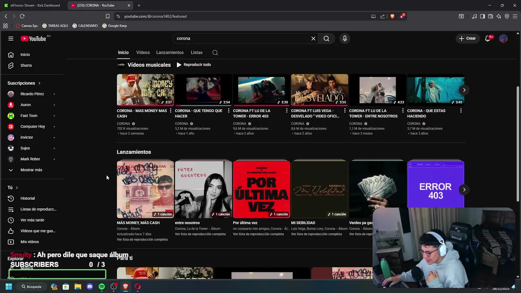Show next Lanzamientos with arrow
The width and height of the screenshot is (521, 293).
pyautogui.click(x=464, y=190)
